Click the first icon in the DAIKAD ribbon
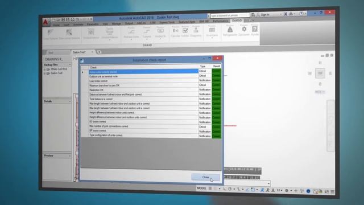This screenshot has width=364, height=205. tap(51, 32)
